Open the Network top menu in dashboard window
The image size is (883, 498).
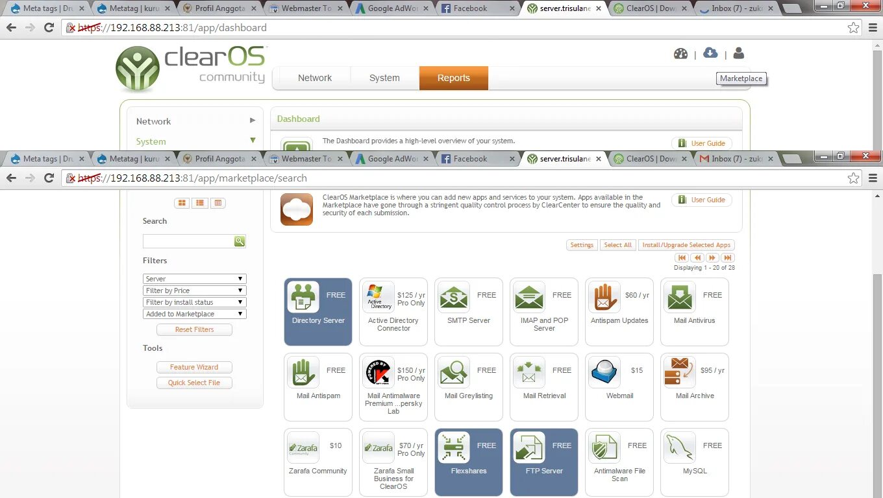pos(315,78)
